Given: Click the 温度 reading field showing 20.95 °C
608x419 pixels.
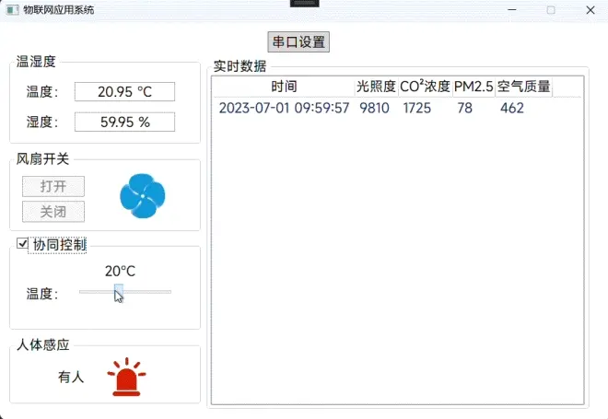Looking at the screenshot, I should (124, 92).
